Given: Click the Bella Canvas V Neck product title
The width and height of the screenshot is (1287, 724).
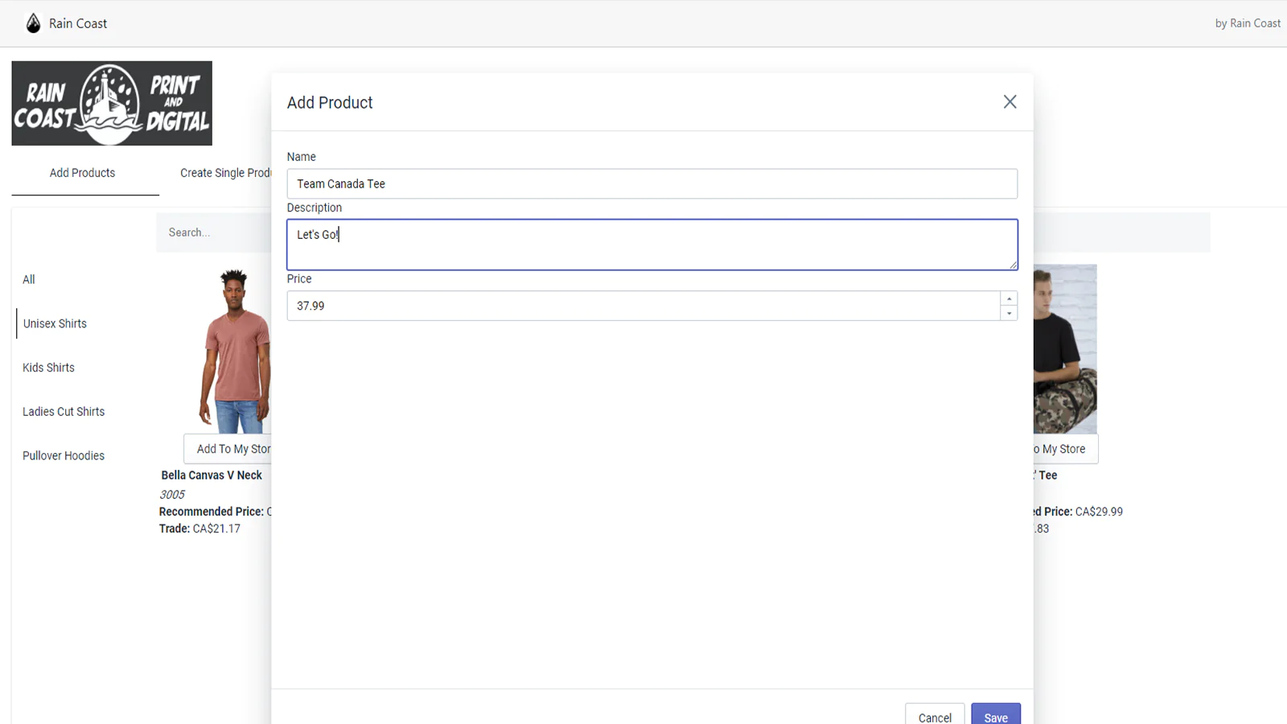Looking at the screenshot, I should click(x=212, y=475).
